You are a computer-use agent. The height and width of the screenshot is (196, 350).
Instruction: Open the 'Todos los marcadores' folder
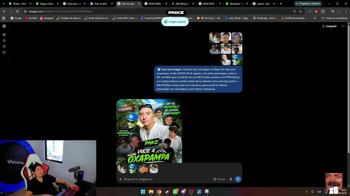(335, 18)
